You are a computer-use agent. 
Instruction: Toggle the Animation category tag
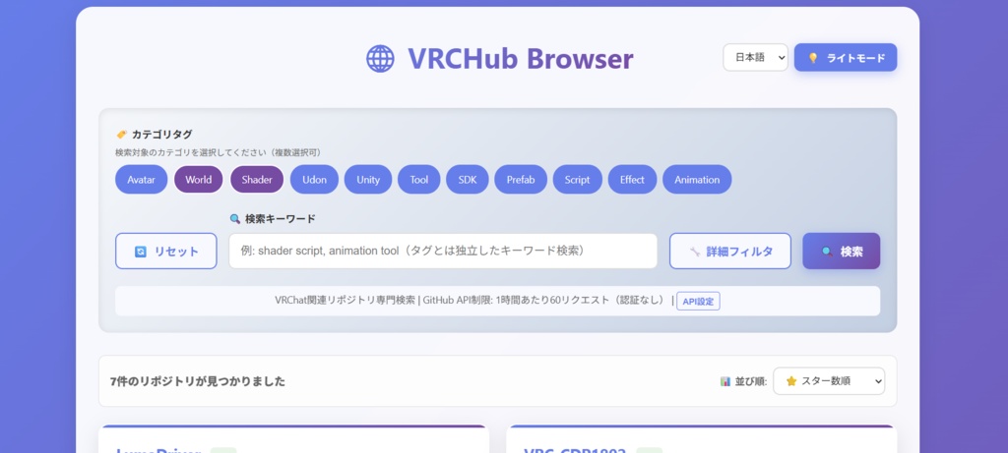[x=697, y=180]
